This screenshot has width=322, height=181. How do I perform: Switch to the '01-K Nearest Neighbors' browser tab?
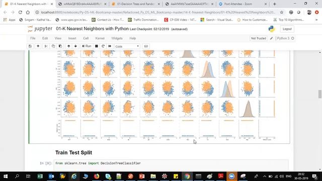[29, 4]
